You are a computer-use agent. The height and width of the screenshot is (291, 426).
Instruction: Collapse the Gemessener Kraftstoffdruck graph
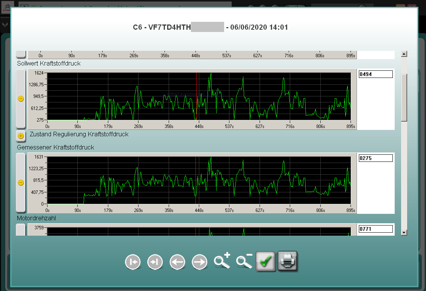pyautogui.click(x=21, y=183)
